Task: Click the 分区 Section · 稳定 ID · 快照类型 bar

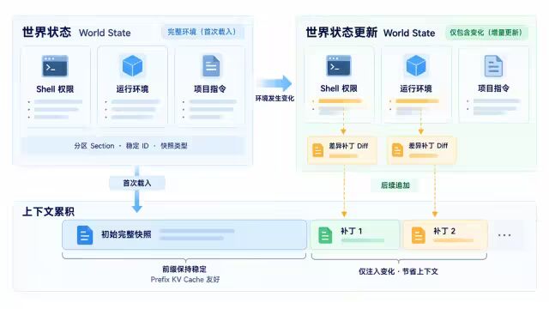Action: click(132, 146)
